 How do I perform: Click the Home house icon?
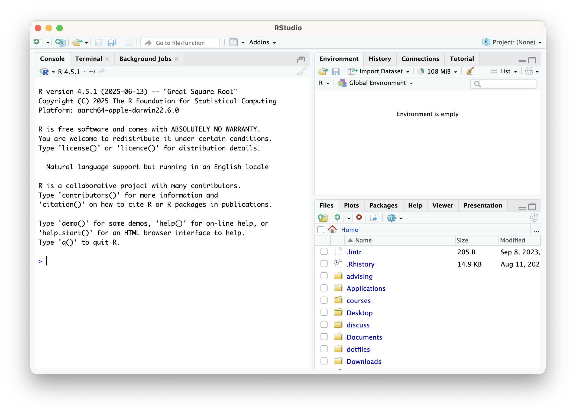click(332, 229)
